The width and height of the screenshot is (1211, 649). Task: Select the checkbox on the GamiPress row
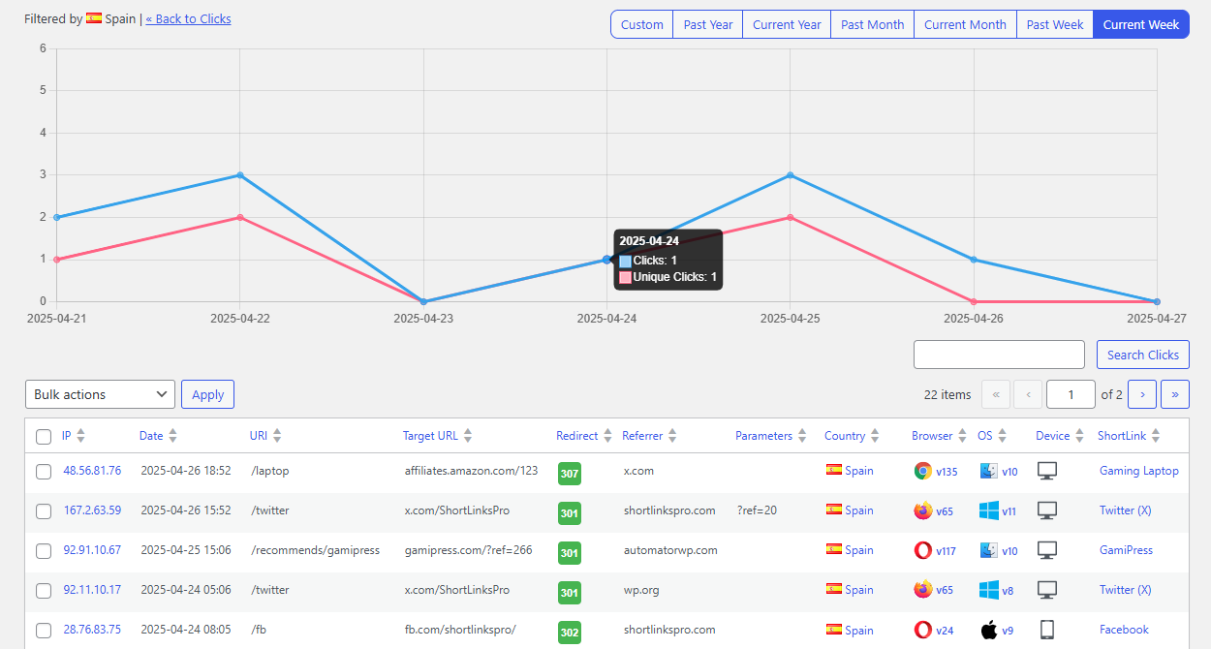coord(43,550)
